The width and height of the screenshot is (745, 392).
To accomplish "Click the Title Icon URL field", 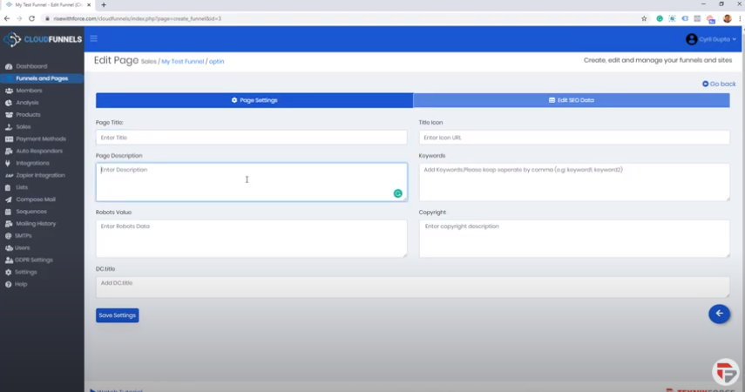I will [573, 138].
